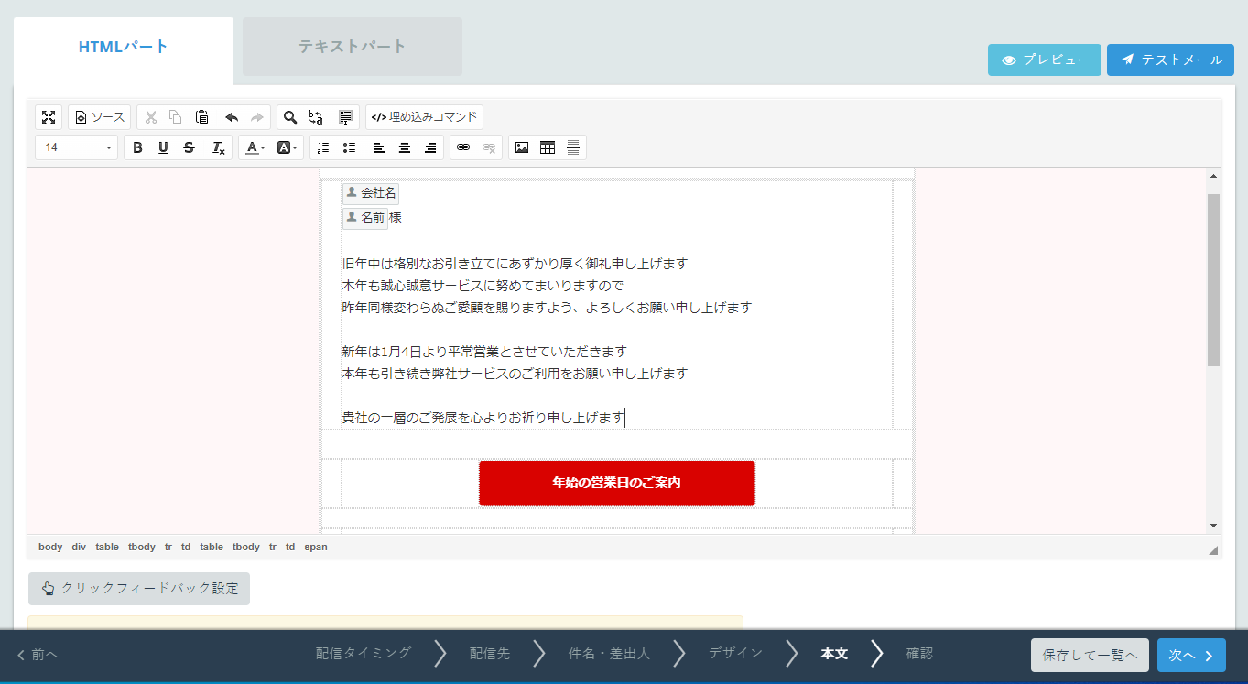Open the Replace tool
Viewport: 1248px width, 684px height.
point(316,117)
